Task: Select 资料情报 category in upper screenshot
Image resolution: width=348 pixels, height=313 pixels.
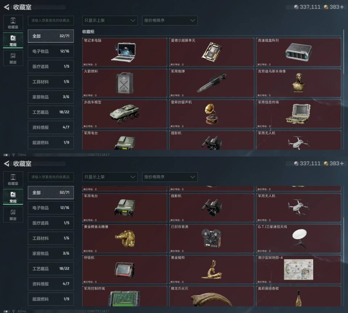Action: (x=51, y=127)
